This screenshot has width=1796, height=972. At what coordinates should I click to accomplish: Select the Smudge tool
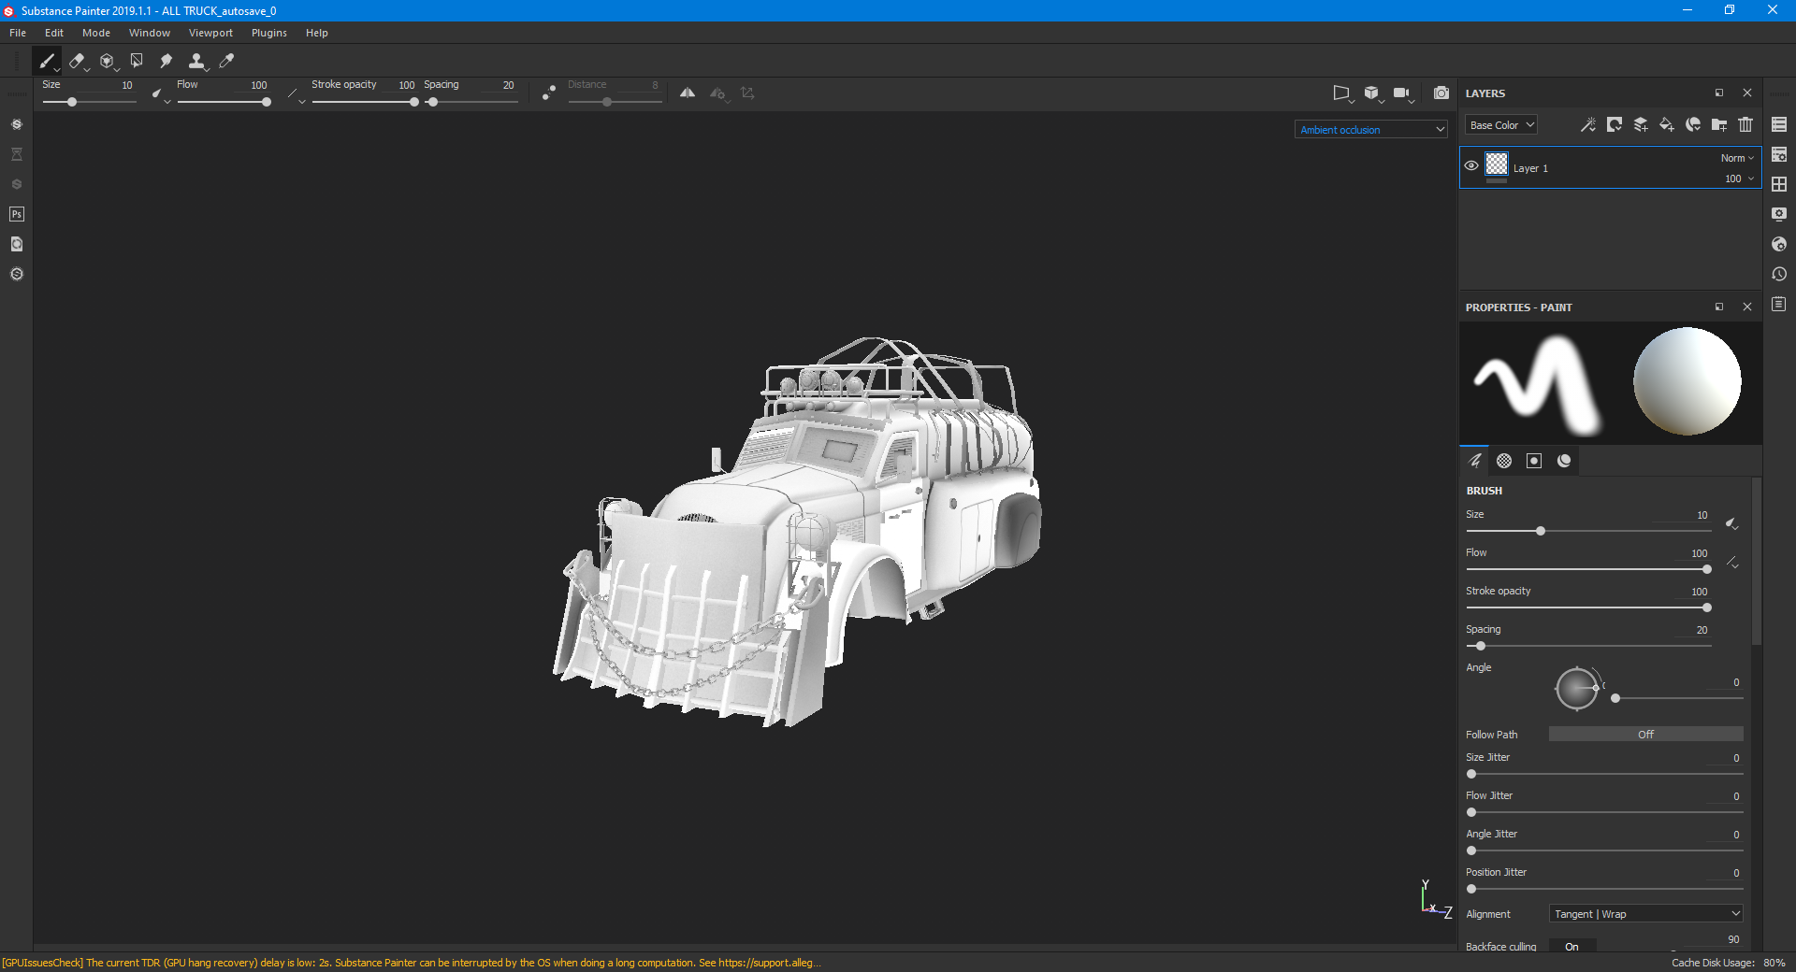(x=166, y=62)
